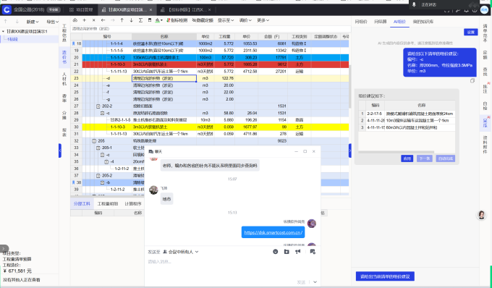
Task: Open the 调价 dropdown
Action: (x=245, y=20)
